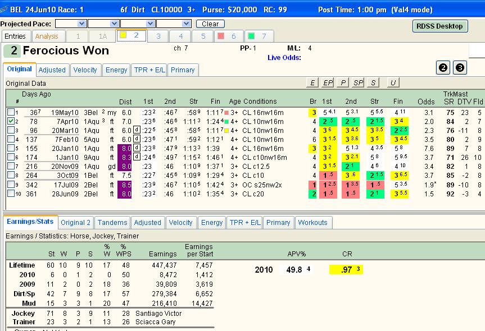
Task: Open the upper Primary tab
Action: coord(183,70)
